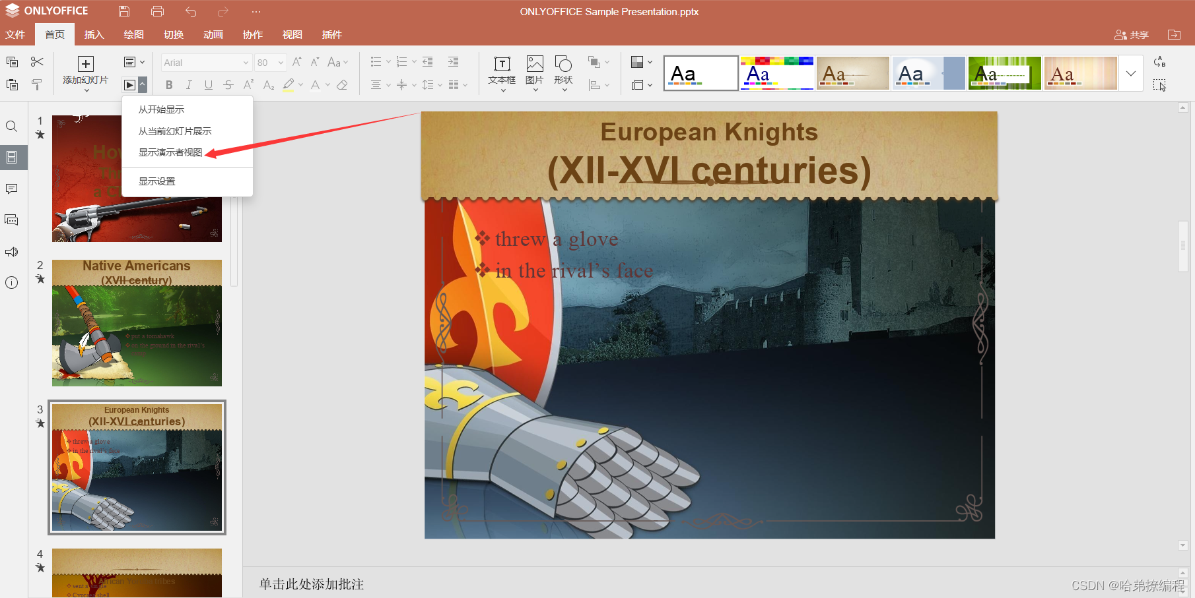Click the Replace icon at top right

point(1159,62)
